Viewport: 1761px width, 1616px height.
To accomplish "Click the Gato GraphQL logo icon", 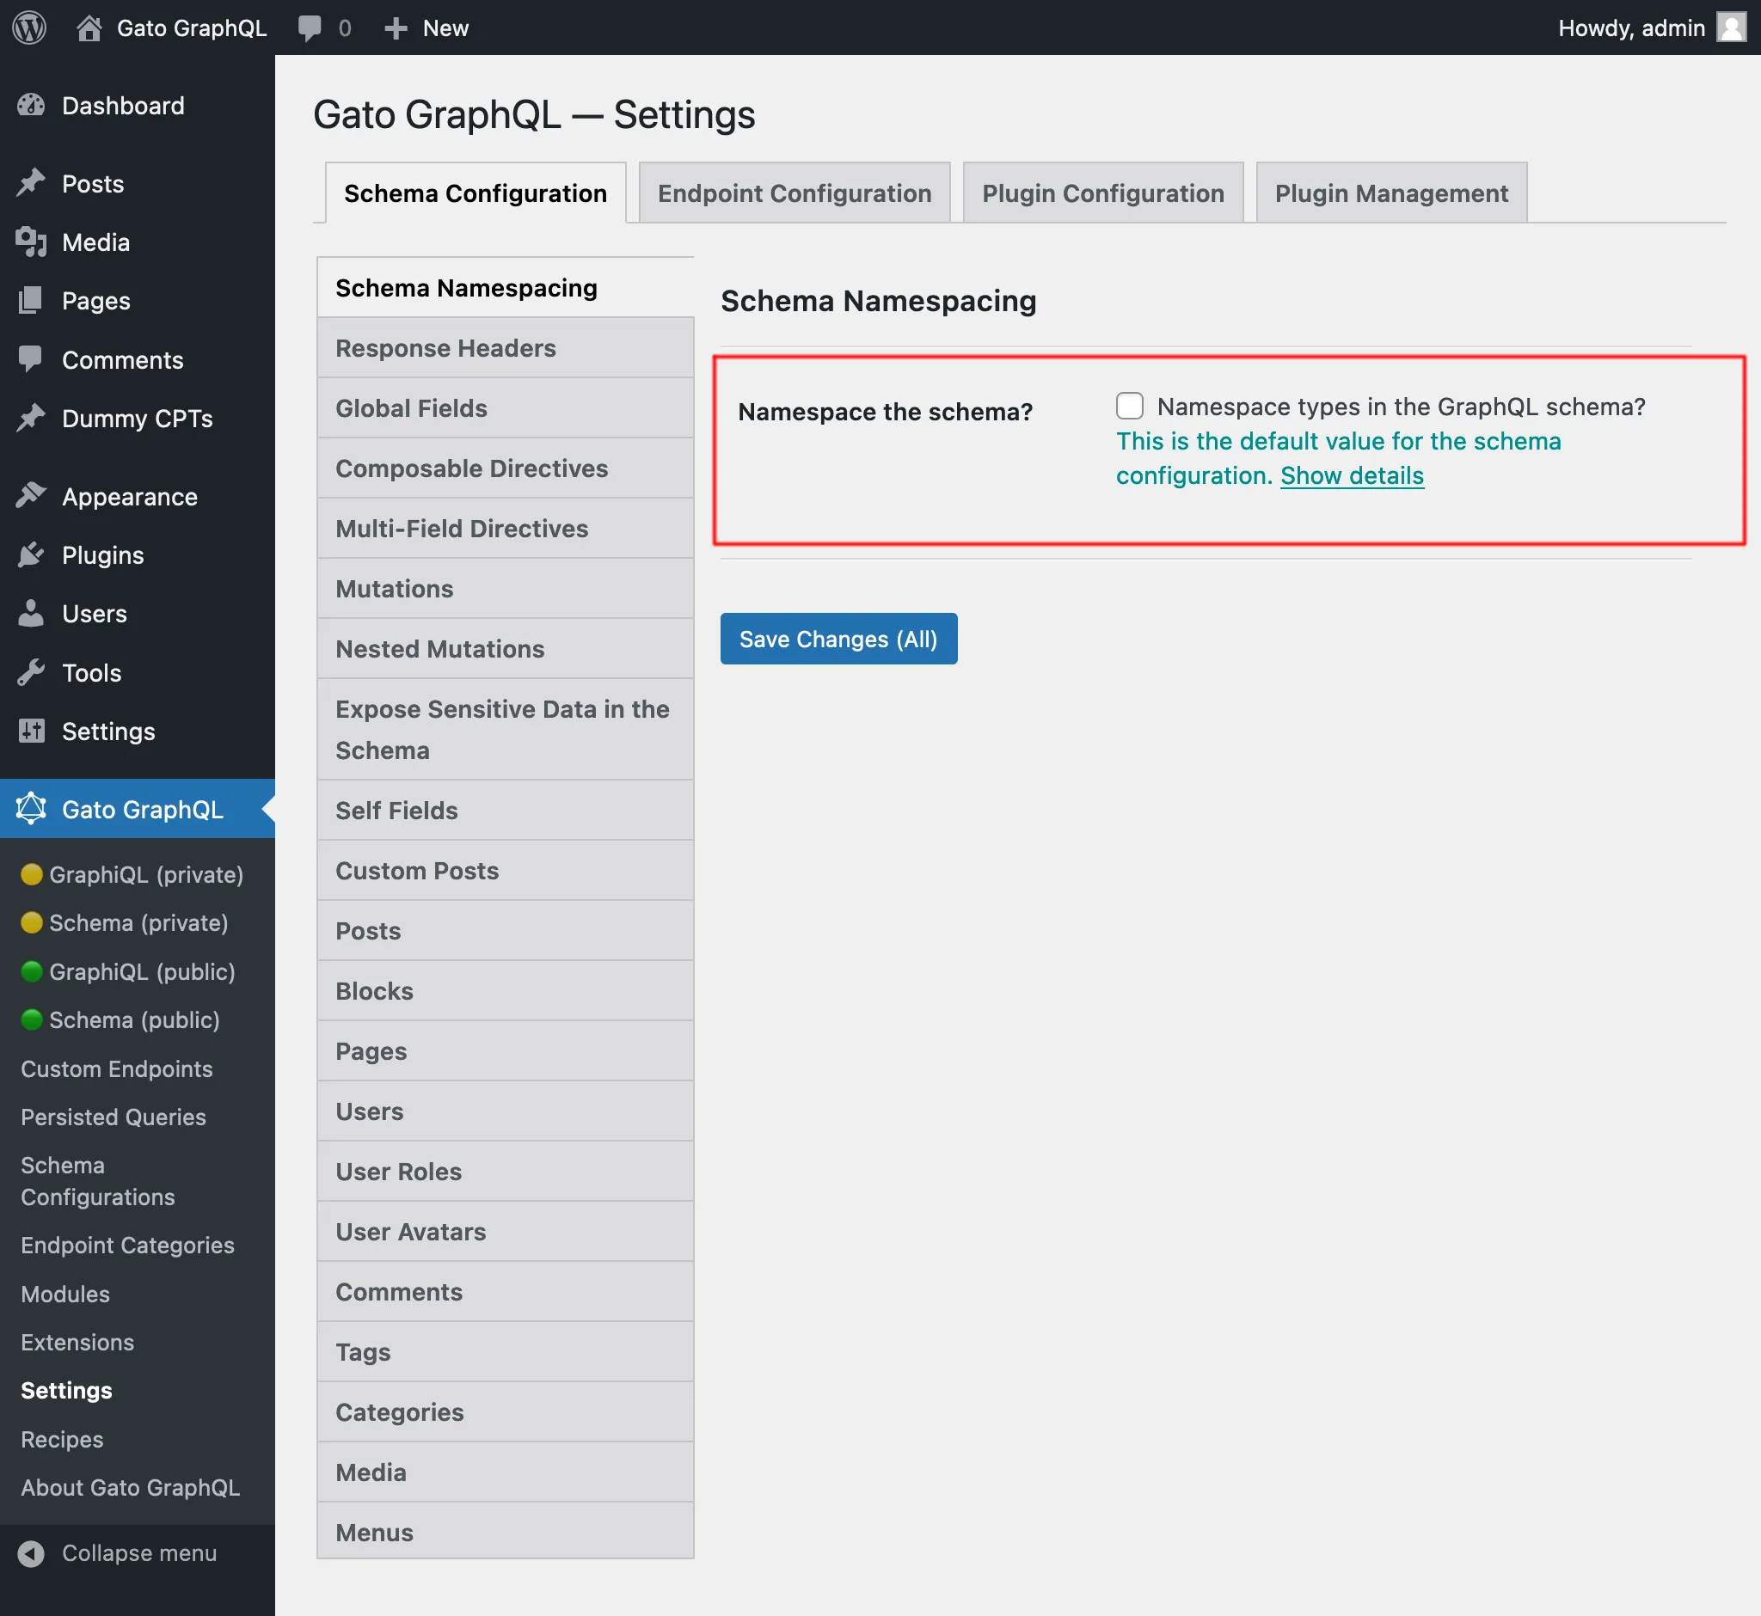I will pos(31,809).
